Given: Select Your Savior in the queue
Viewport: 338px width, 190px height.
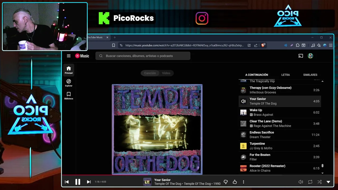Looking at the screenshot, I should click(x=280, y=101).
